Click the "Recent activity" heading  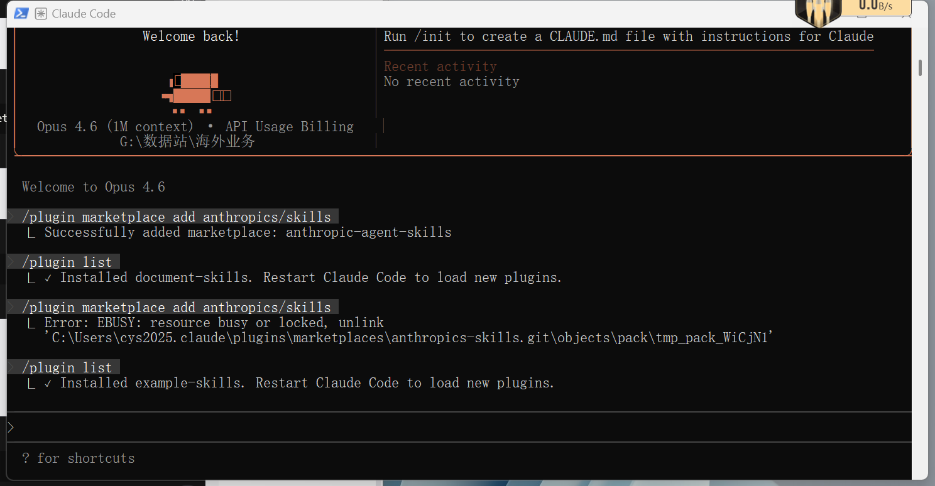click(x=440, y=67)
